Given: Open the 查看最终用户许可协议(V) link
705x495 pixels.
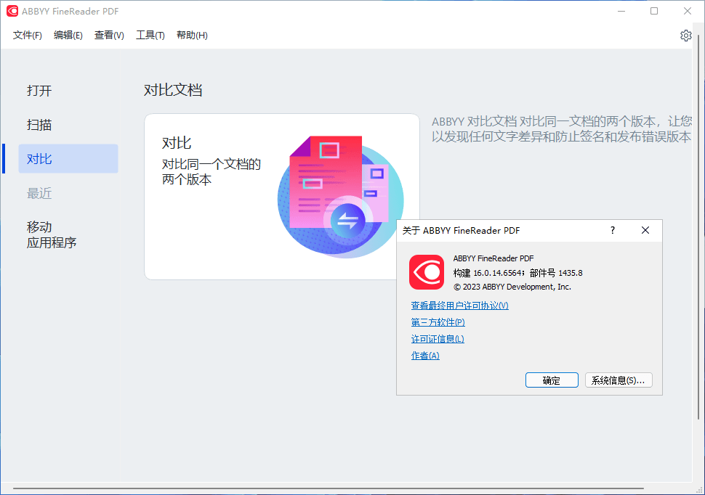Looking at the screenshot, I should [459, 306].
